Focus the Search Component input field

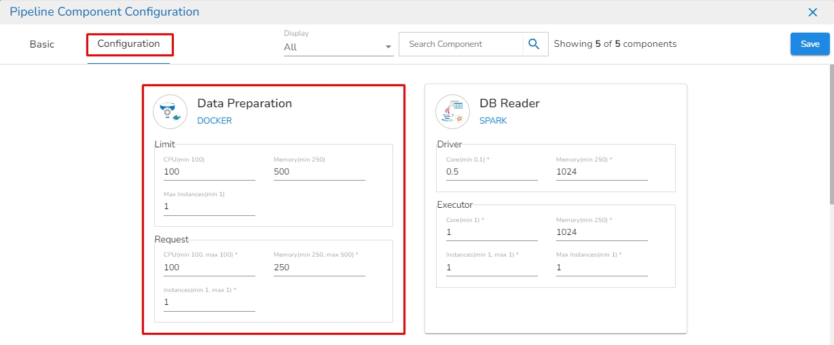(461, 44)
